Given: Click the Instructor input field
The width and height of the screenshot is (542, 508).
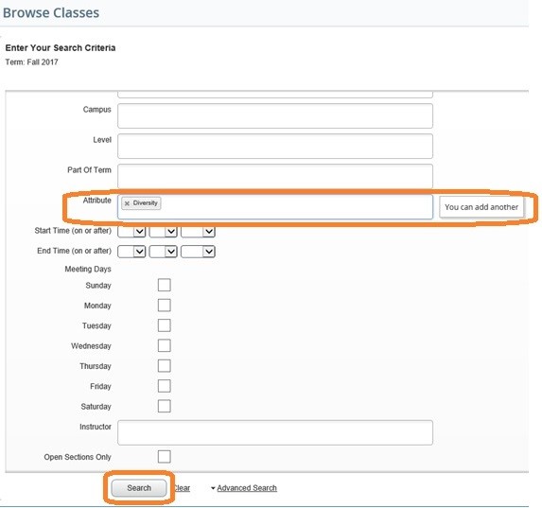Looking at the screenshot, I should (275, 432).
